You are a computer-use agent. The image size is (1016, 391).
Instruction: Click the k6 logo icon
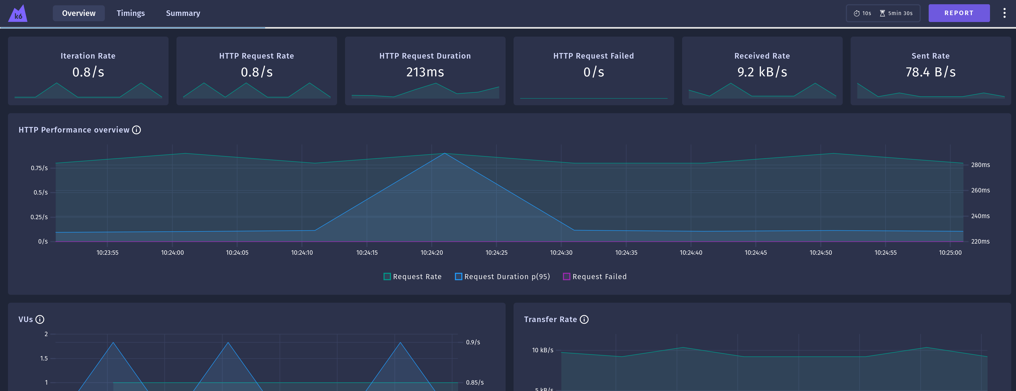click(18, 14)
